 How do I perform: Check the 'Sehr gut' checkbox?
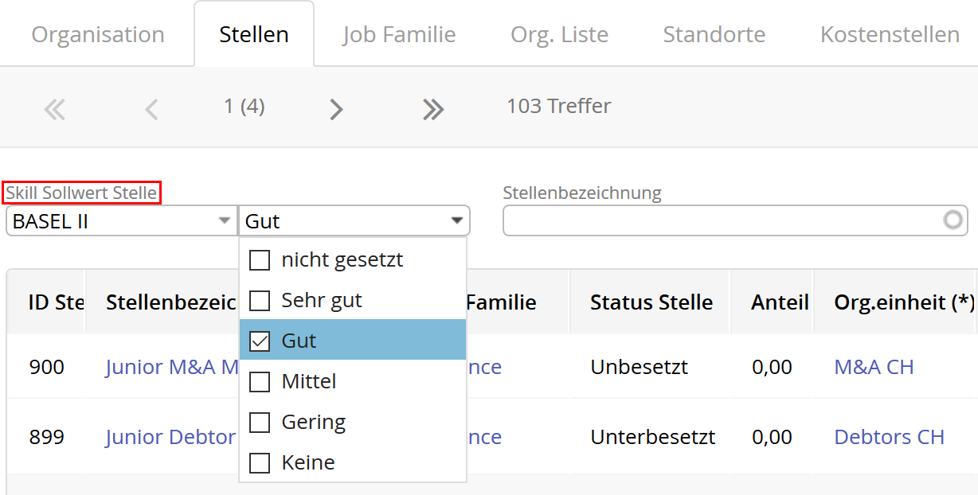(x=260, y=301)
